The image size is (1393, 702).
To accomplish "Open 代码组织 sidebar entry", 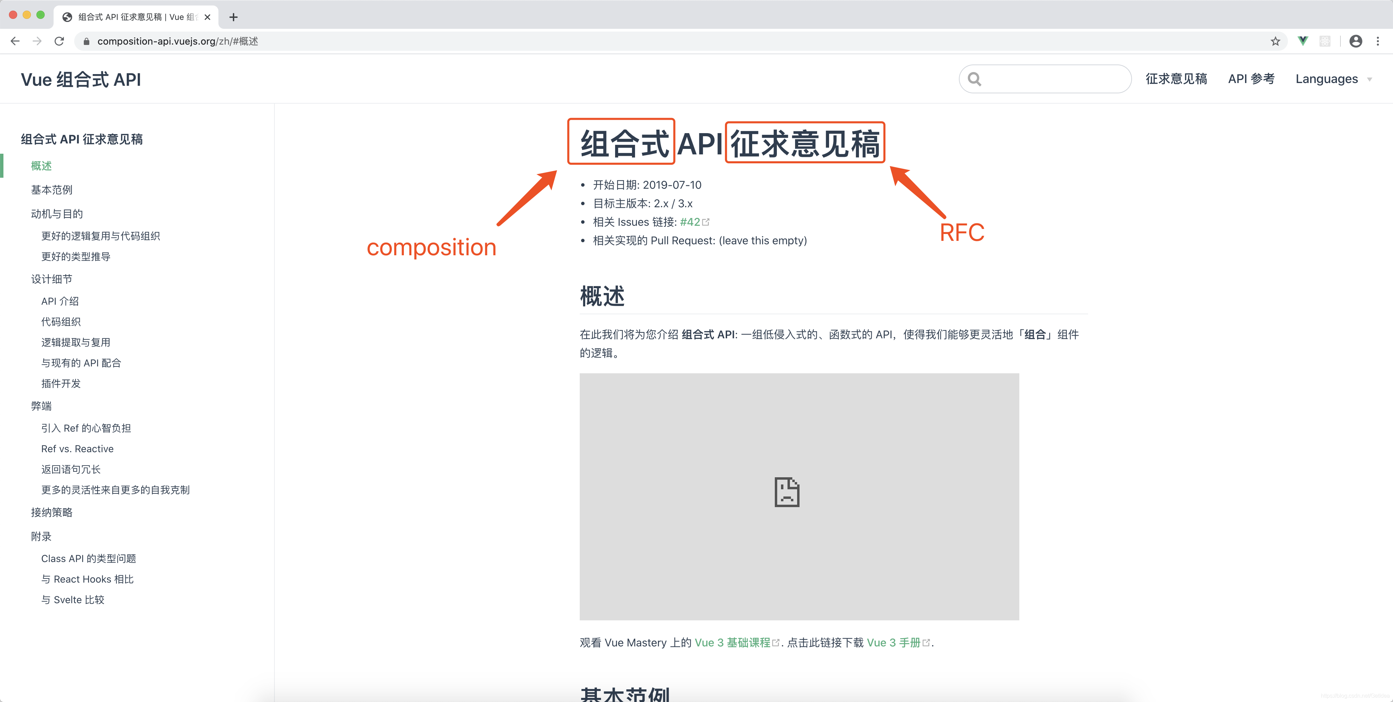I will coord(60,322).
